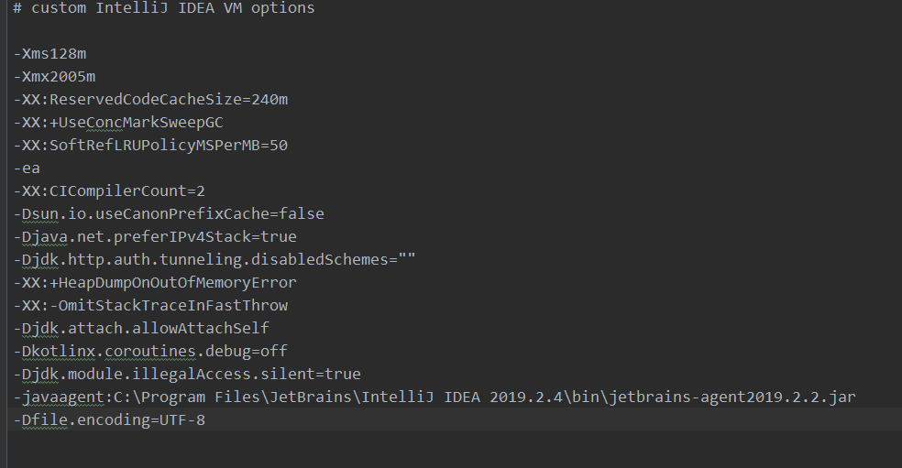Image resolution: width=902 pixels, height=468 pixels.
Task: Select the ReservedCodeCacheSize=240m line
Action: (150, 100)
